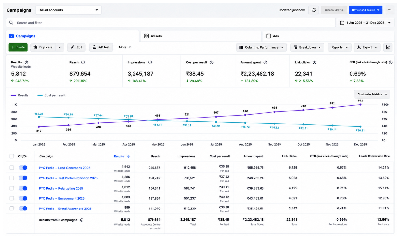
Task: Select the header select-all checkbox
Action: click(12, 156)
